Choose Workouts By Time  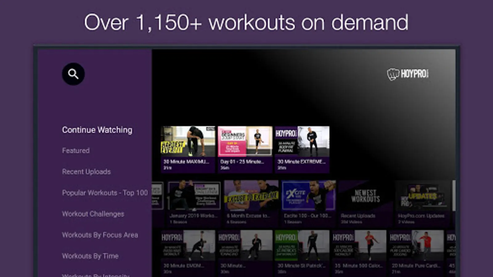point(90,256)
